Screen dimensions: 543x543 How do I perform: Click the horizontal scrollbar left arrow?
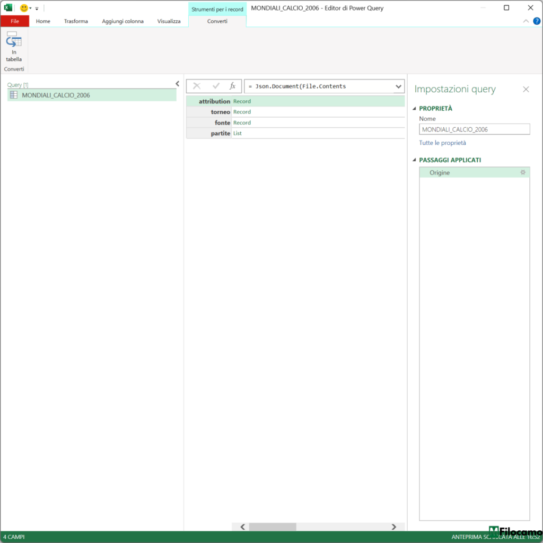coord(242,527)
